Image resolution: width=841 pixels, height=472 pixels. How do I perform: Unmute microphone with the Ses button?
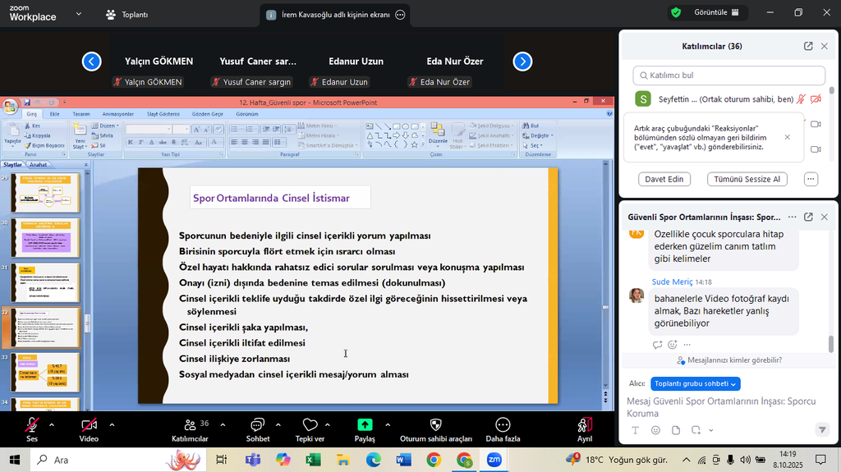click(32, 424)
